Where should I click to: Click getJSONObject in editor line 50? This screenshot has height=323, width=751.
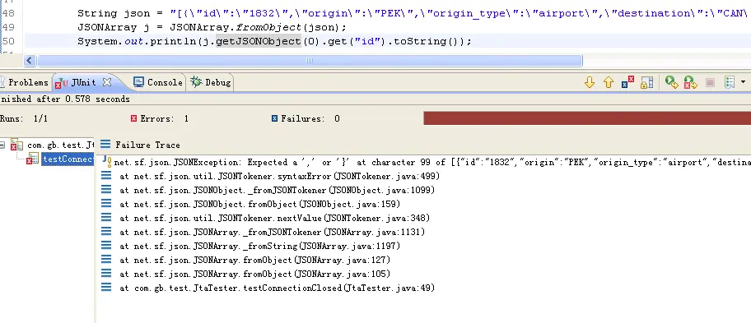(x=259, y=41)
